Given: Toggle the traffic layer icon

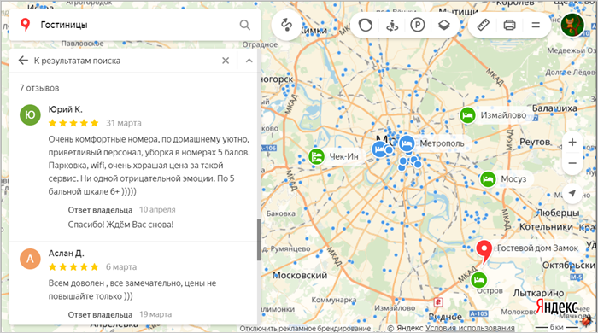Looking at the screenshot, I should pyautogui.click(x=366, y=25).
